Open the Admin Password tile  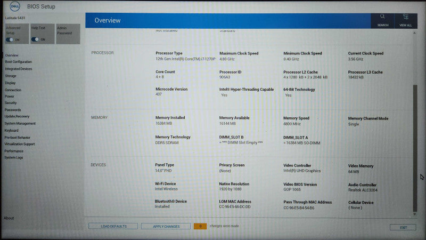pos(68,34)
